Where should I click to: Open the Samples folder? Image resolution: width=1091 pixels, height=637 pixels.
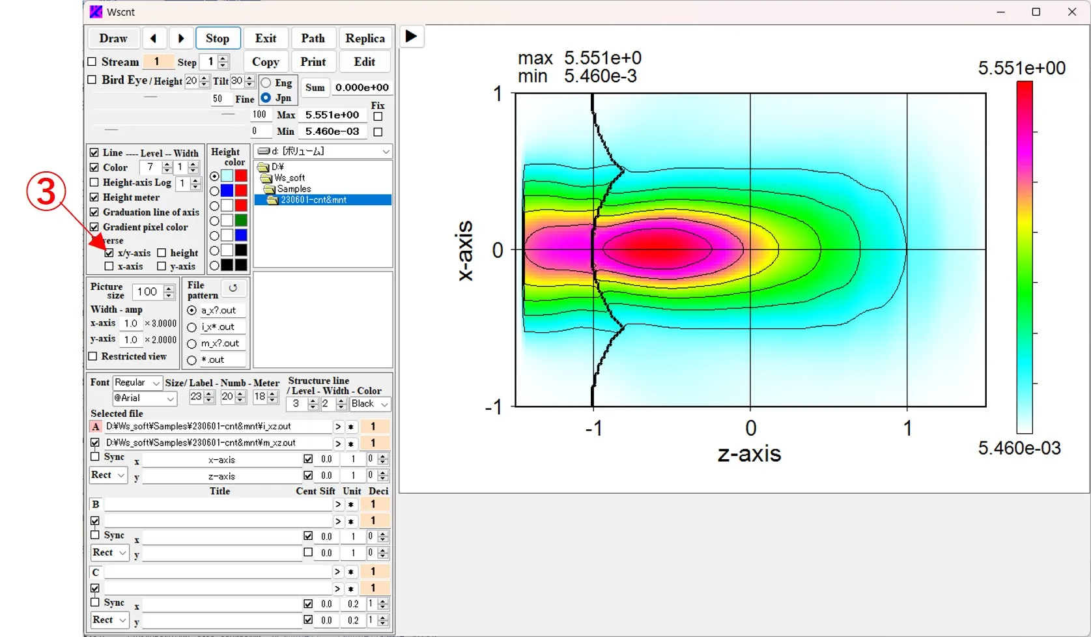pyautogui.click(x=269, y=189)
